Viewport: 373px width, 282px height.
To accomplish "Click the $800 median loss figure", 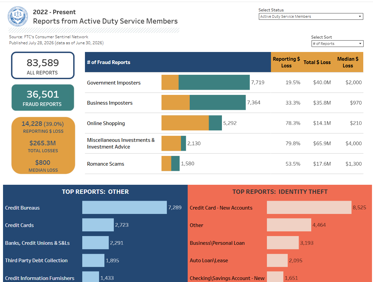I will 43,163.
